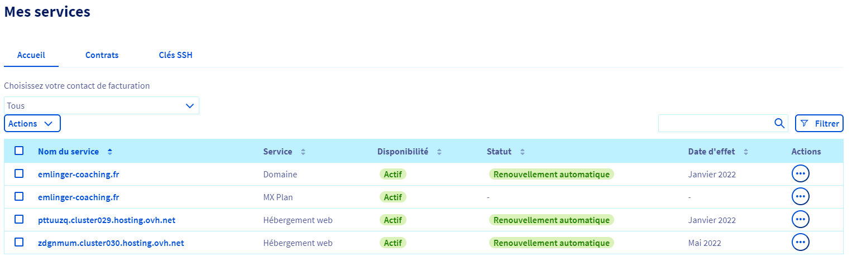Image resolution: width=852 pixels, height=266 pixels.
Task: Open actions menu for emlinger-coaching.fr Domaine row
Action: pyautogui.click(x=800, y=174)
